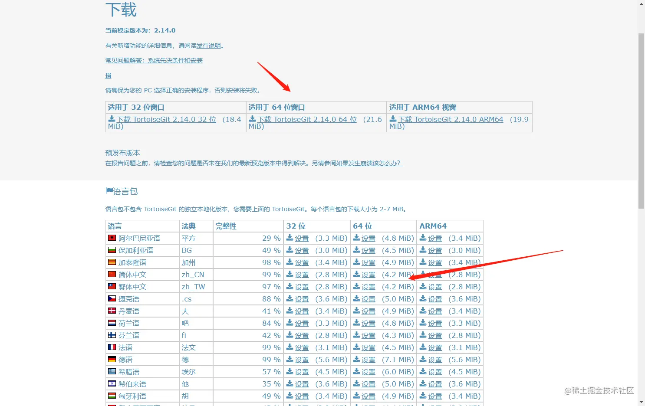This screenshot has height=406, width=645.
Task: Click 32-bit download icon for 芬兰语
Action: tap(290, 335)
